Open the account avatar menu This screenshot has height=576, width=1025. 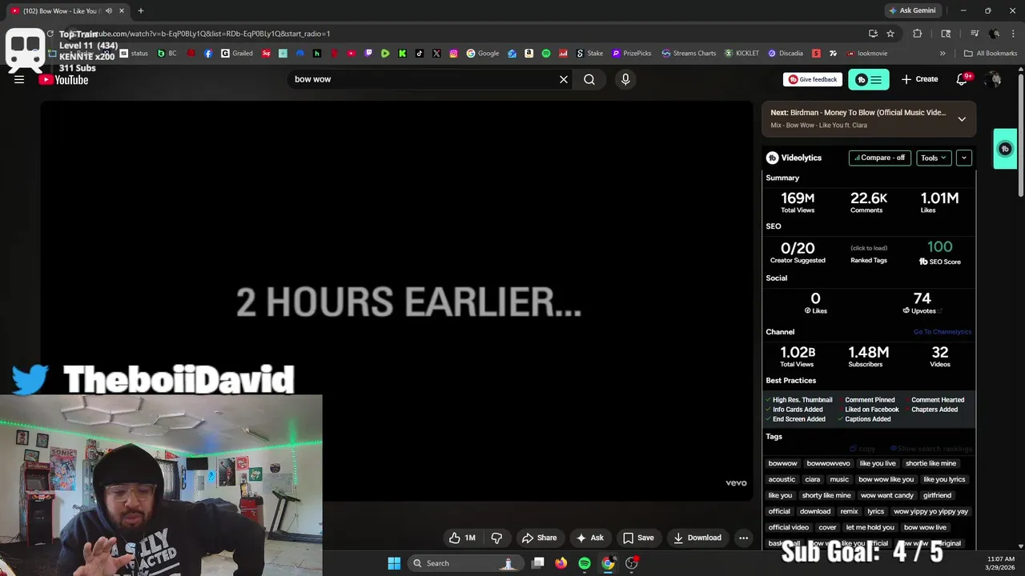993,79
